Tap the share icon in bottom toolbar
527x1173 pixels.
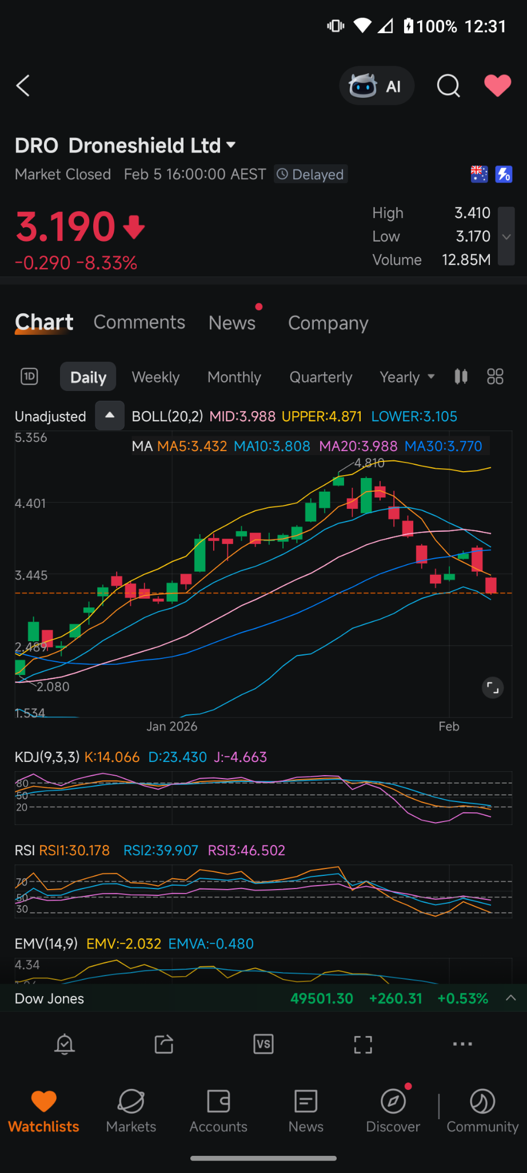pos(164,1044)
